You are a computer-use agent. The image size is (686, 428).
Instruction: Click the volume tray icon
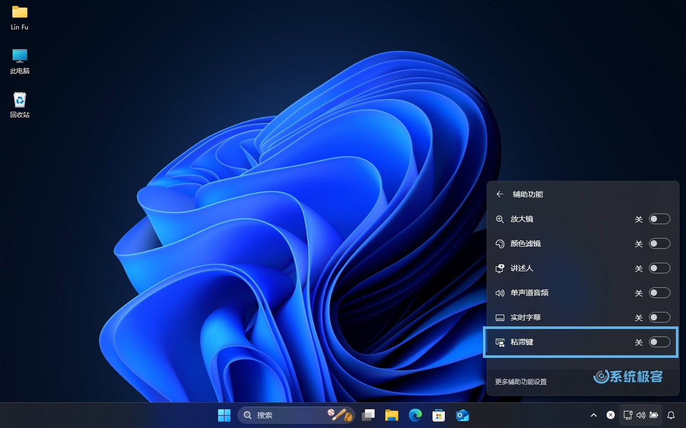[641, 415]
